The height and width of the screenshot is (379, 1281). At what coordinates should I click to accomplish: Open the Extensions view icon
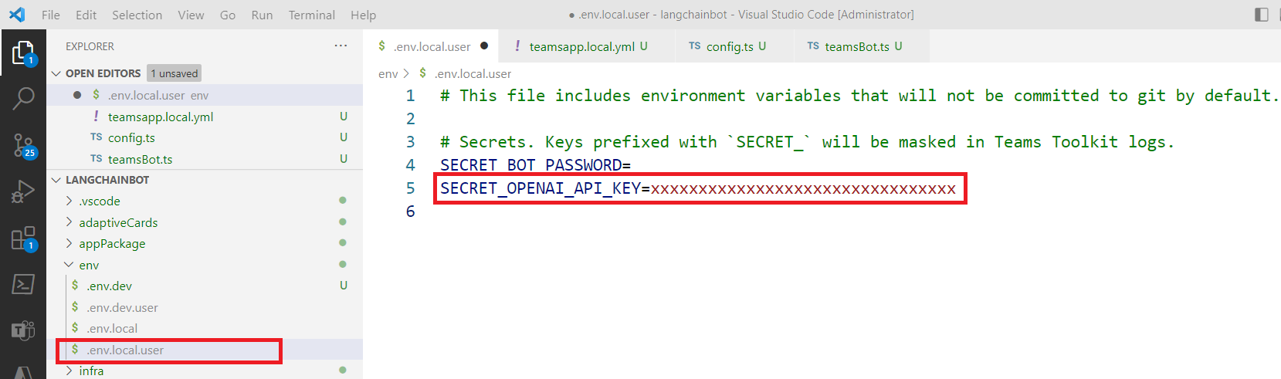tap(23, 239)
